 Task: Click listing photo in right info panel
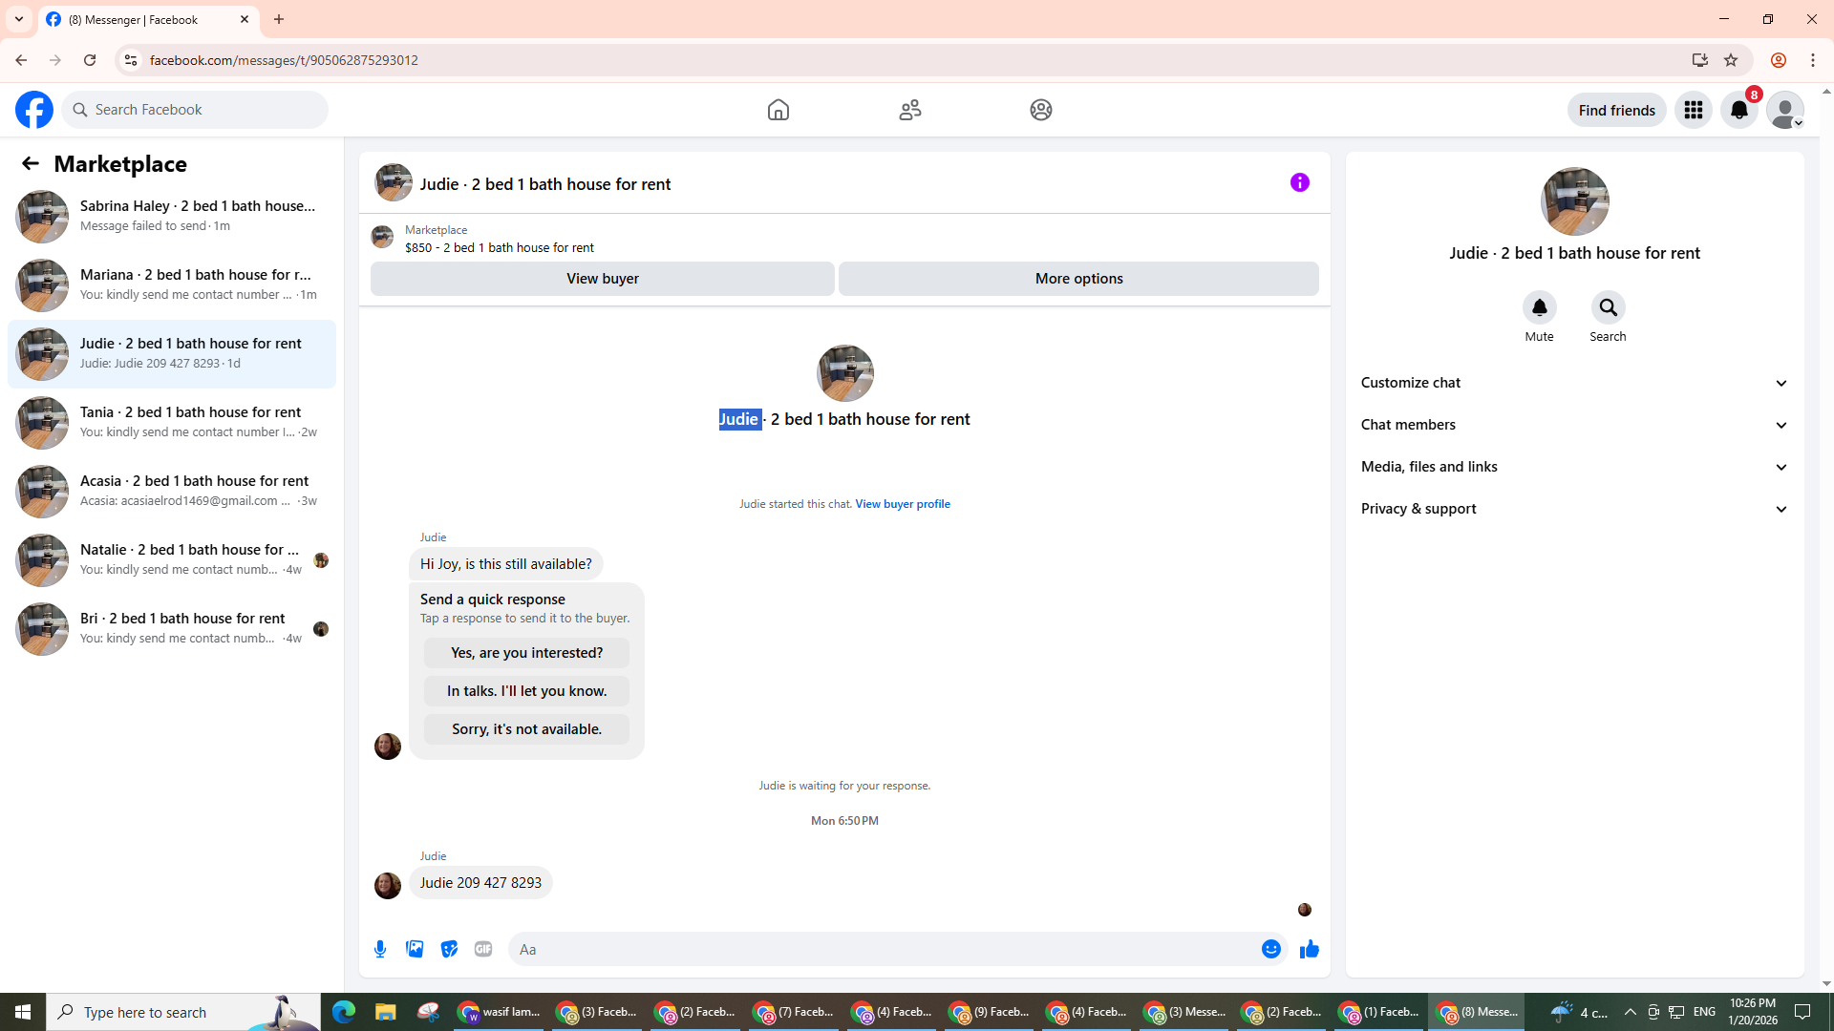(1575, 201)
